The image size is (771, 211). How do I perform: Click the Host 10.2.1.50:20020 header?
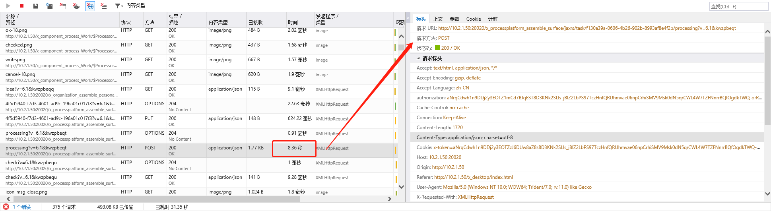click(x=439, y=157)
